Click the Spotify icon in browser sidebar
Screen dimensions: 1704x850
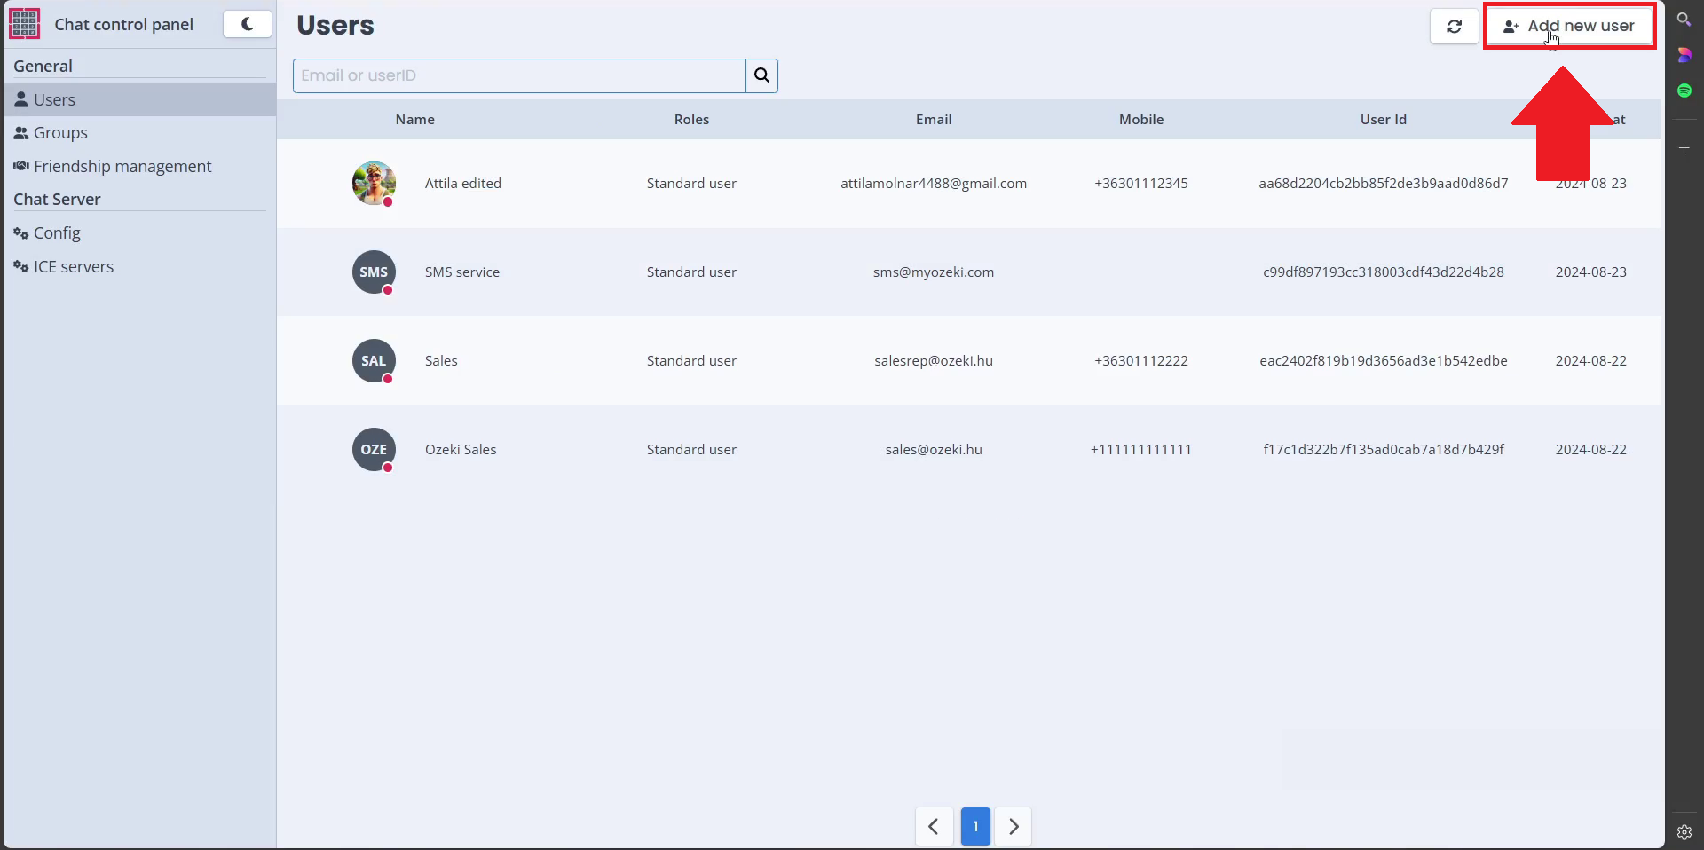click(1684, 91)
